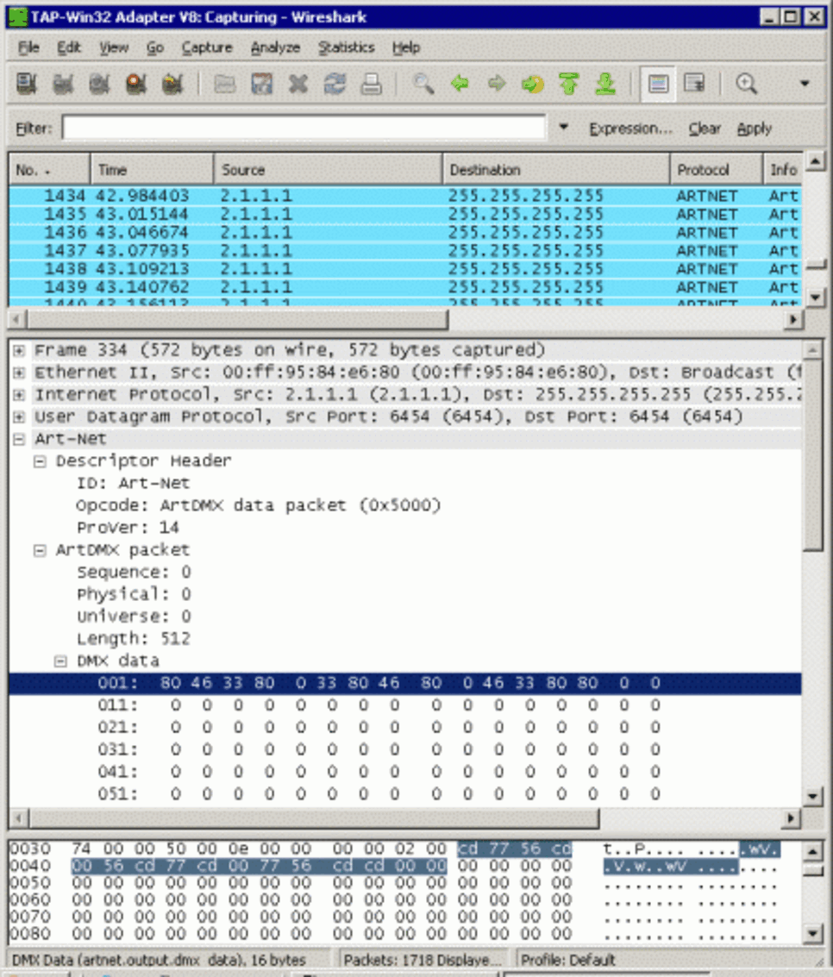Image resolution: width=833 pixels, height=977 pixels.
Task: Open the filter Expression dialog
Action: pyautogui.click(x=630, y=128)
